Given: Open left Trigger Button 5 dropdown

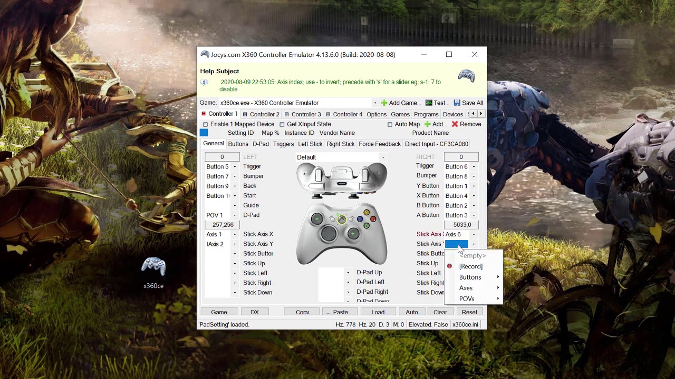Looking at the screenshot, I should tap(235, 167).
